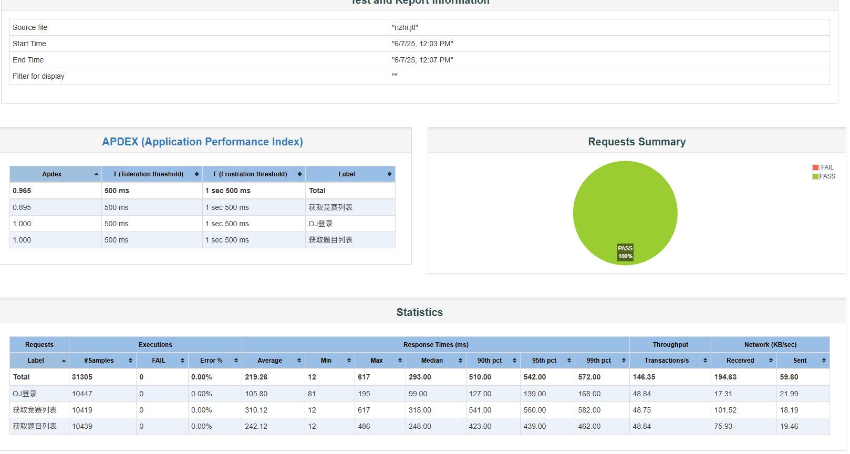This screenshot has width=850, height=454.
Task: Select OJ登录 row in Statistics table
Action: [419, 394]
